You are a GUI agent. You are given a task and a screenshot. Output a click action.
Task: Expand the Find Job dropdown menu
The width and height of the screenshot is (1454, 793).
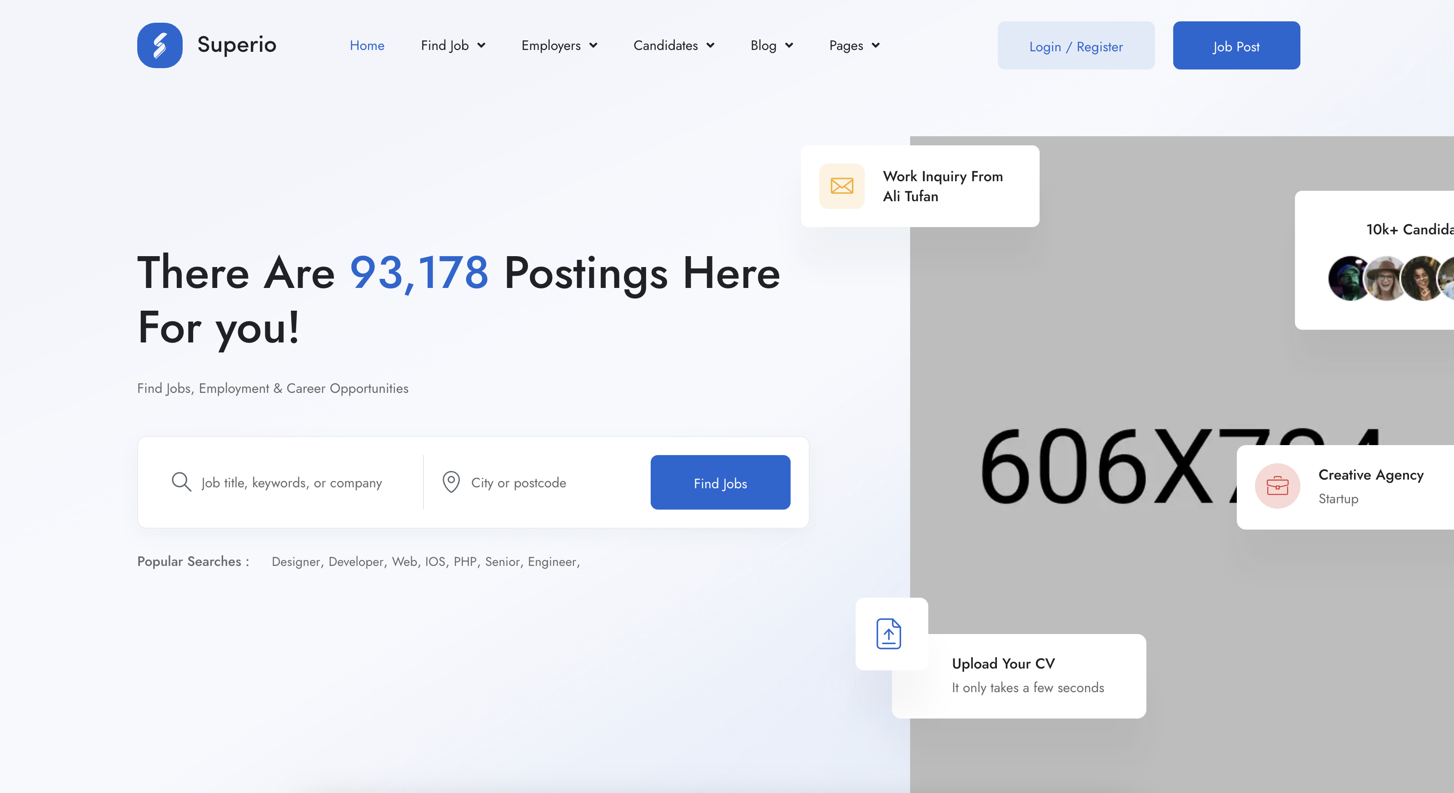pos(453,46)
